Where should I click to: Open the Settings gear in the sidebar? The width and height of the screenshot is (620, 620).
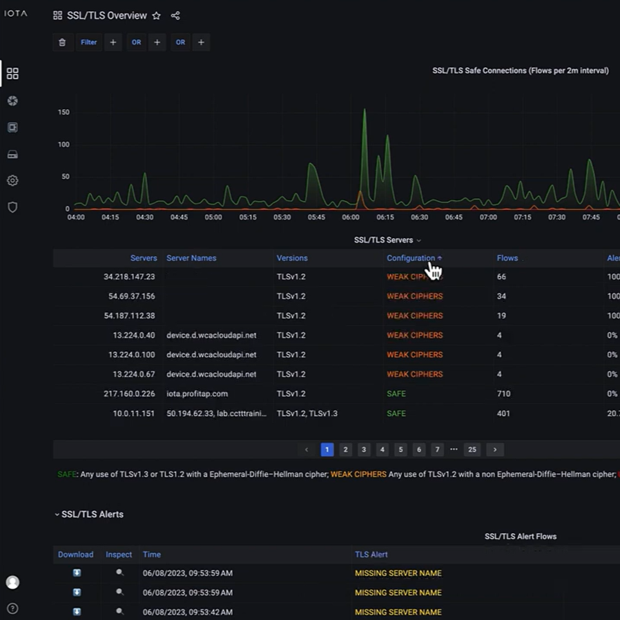(12, 180)
